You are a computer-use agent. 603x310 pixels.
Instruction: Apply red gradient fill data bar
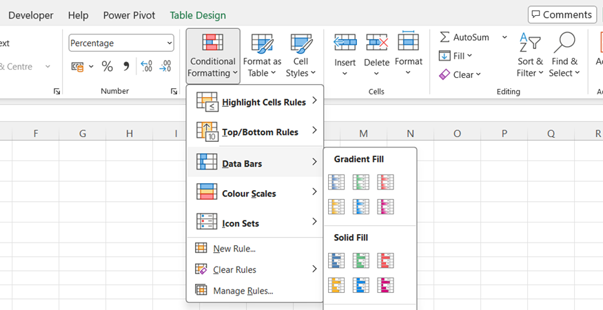point(385,182)
